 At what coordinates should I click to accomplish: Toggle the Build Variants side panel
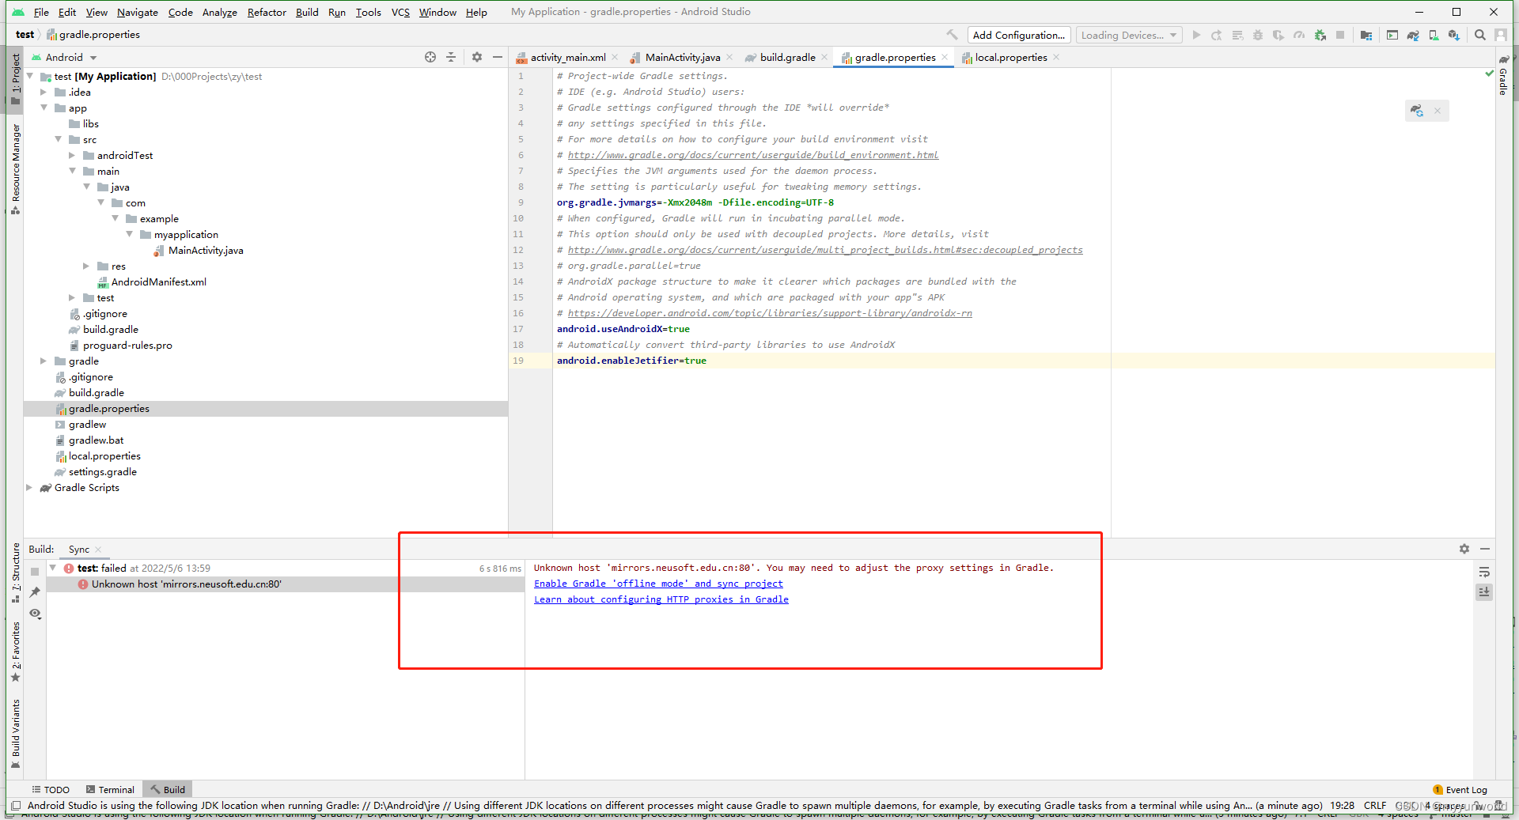click(x=15, y=734)
